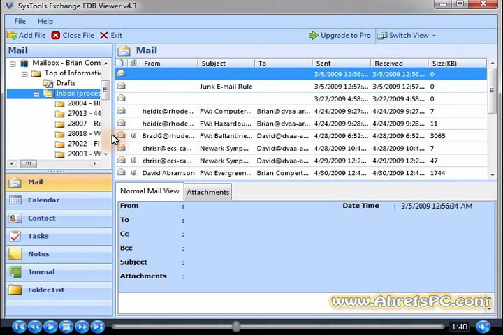Collapse the Mailbox - Brian tree node
This screenshot has height=335, width=503.
pos(13,64)
